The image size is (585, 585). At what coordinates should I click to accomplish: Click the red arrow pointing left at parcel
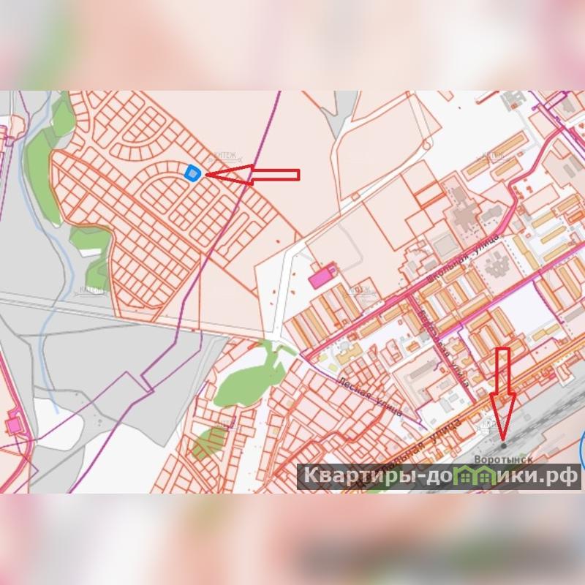tap(252, 175)
